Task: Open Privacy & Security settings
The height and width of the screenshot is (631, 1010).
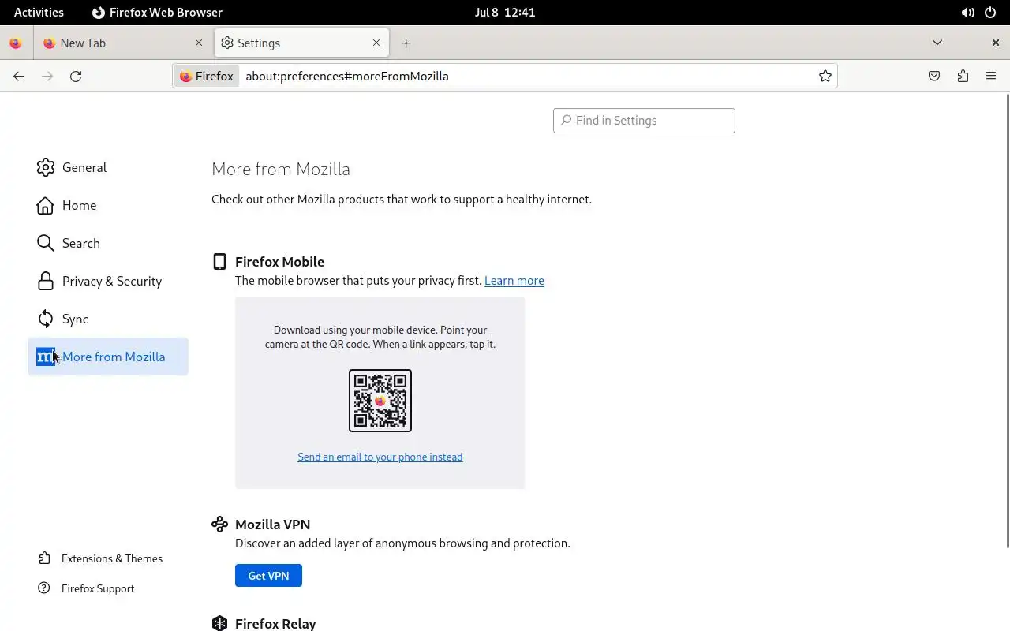Action: 108,281
